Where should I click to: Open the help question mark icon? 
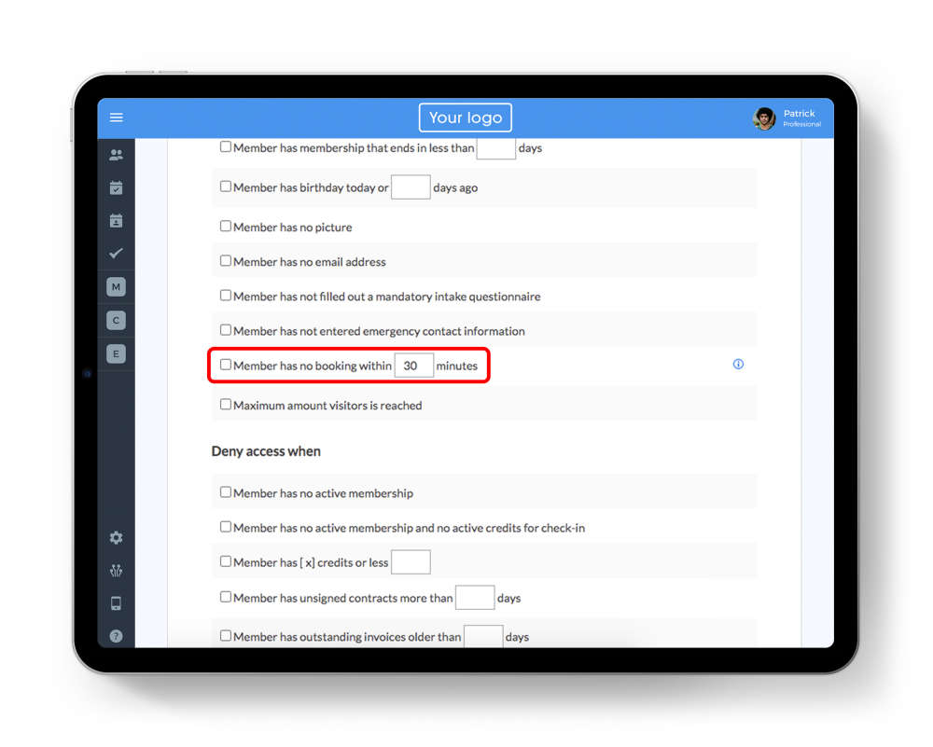pyautogui.click(x=116, y=636)
